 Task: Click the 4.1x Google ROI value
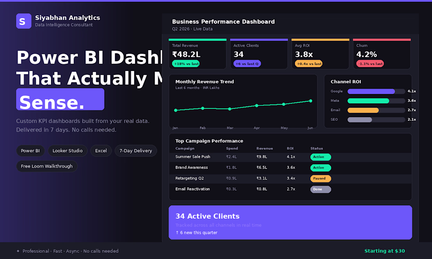[x=412, y=91]
